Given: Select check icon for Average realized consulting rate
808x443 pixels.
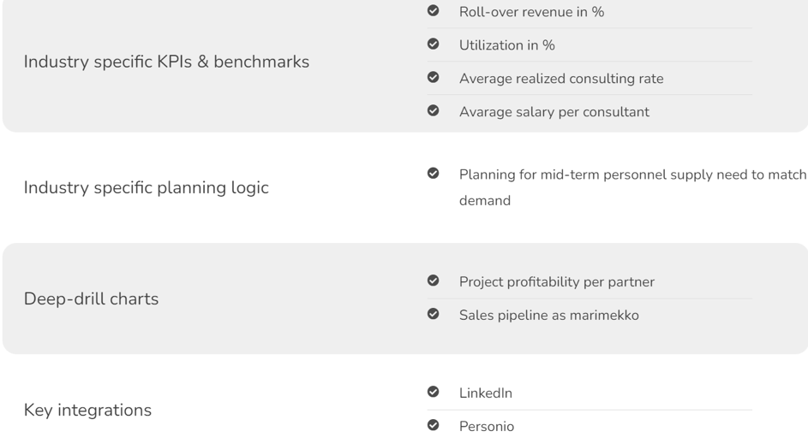Looking at the screenshot, I should (x=433, y=77).
